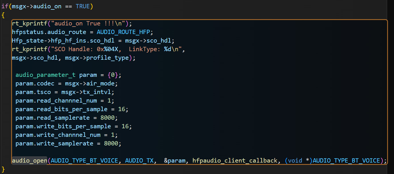Click TRUE in the if condition
The image size is (394, 174).
[x=83, y=6]
